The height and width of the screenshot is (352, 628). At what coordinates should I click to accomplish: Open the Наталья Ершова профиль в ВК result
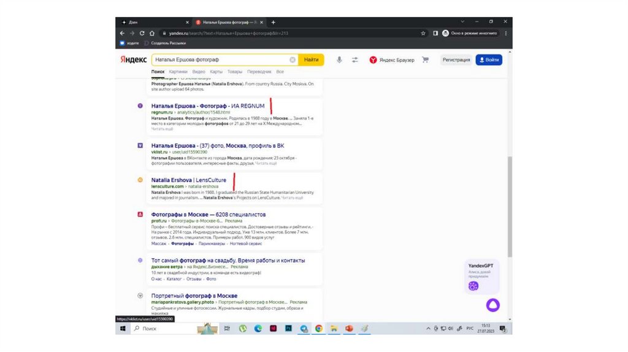tap(218, 145)
